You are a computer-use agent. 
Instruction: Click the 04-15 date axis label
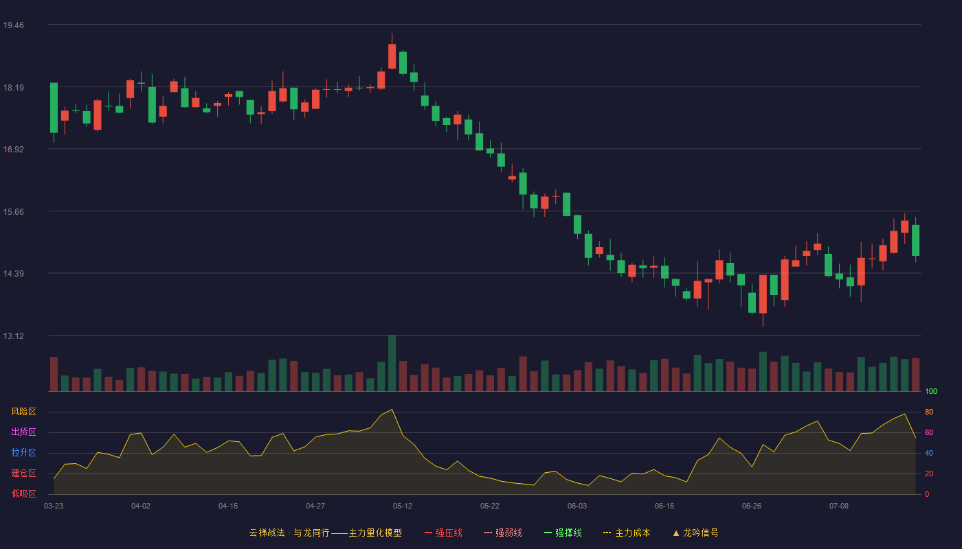coord(228,506)
